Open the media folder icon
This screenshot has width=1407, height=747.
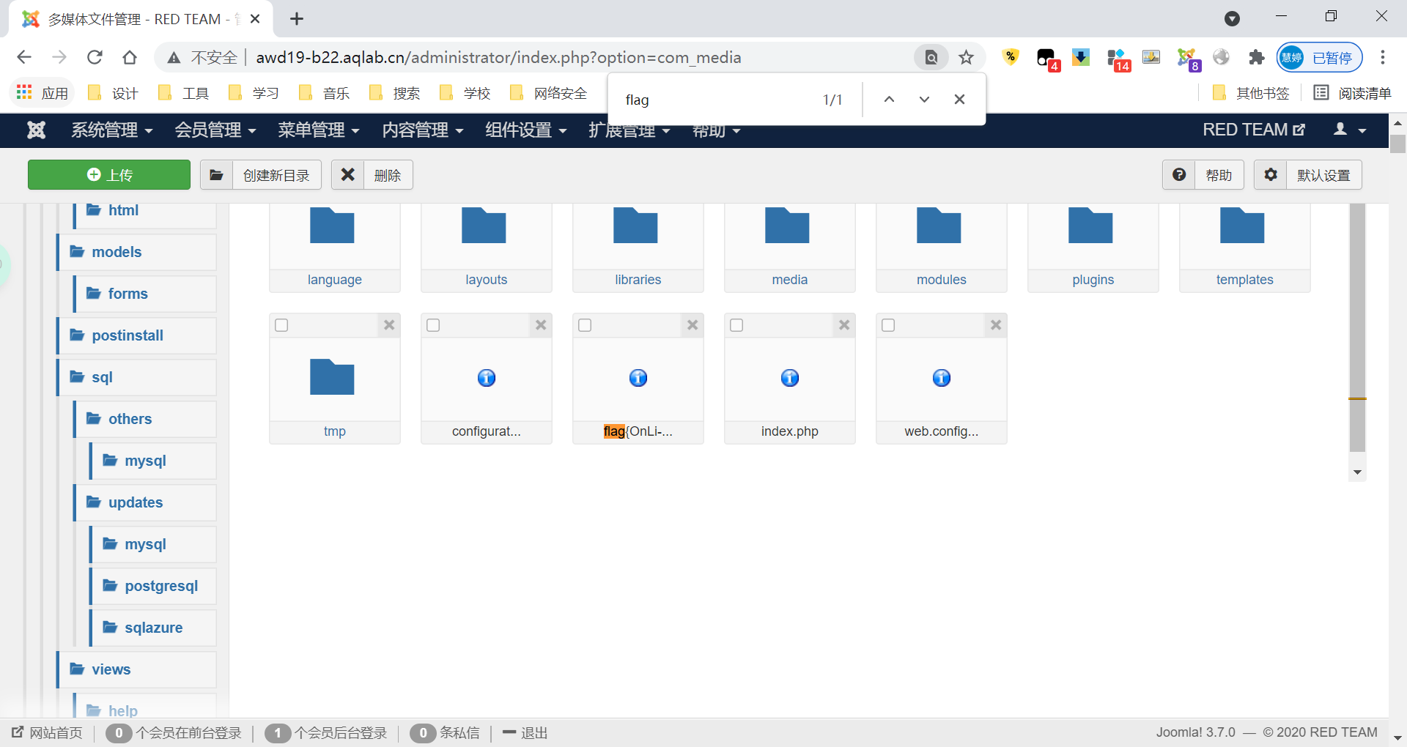787,226
